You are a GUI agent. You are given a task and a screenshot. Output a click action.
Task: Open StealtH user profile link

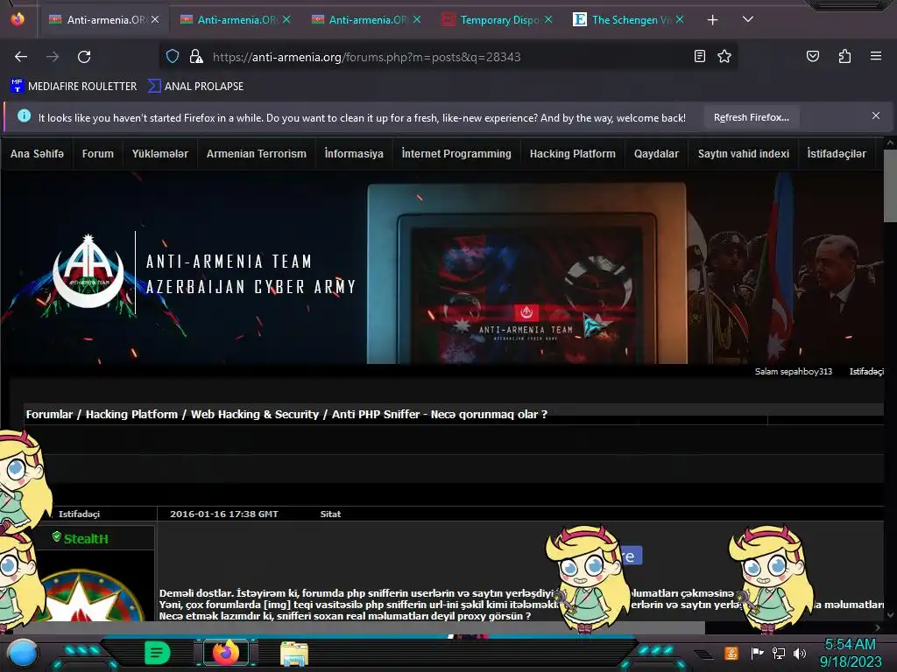[86, 538]
